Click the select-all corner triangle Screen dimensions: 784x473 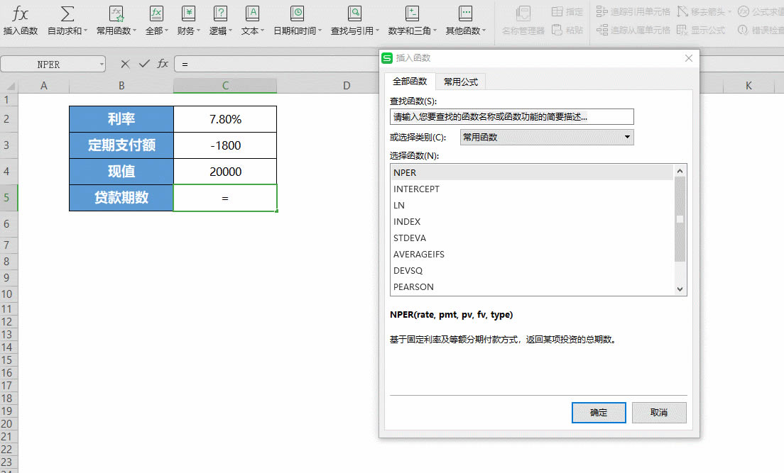click(9, 86)
